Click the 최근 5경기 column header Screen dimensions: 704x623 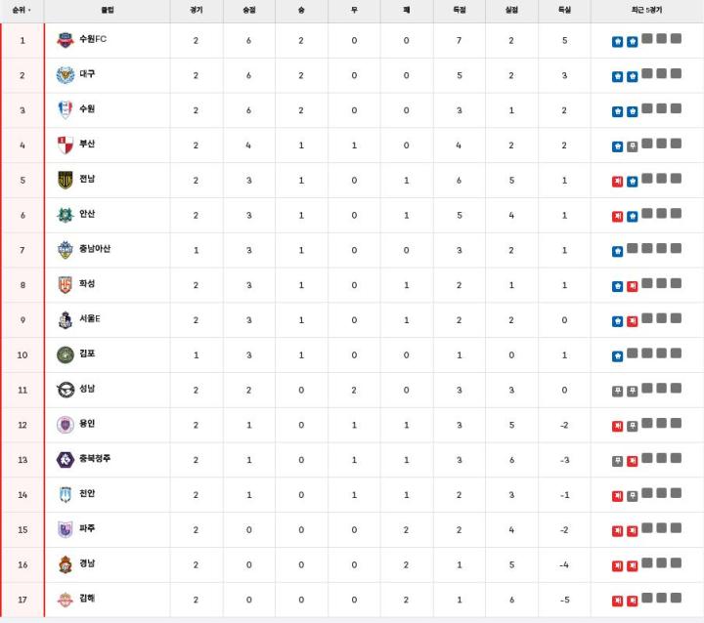[646, 10]
